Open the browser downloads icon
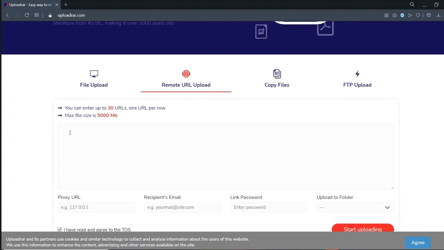Viewport: 444px width, 250px height. 438,15
